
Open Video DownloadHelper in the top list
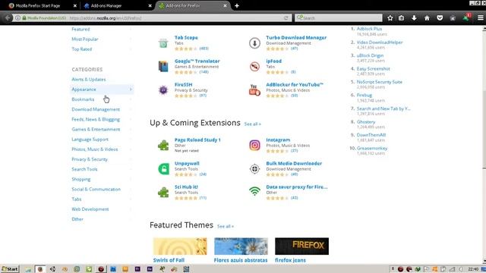click(x=380, y=42)
